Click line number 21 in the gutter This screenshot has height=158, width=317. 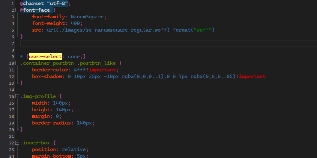coord(11,137)
